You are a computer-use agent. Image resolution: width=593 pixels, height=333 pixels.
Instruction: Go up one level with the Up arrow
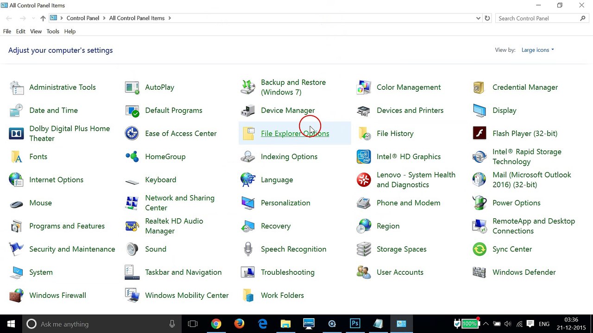tap(43, 18)
